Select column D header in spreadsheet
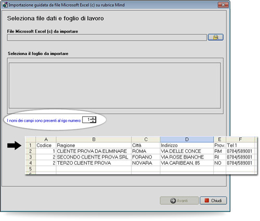 187,139
